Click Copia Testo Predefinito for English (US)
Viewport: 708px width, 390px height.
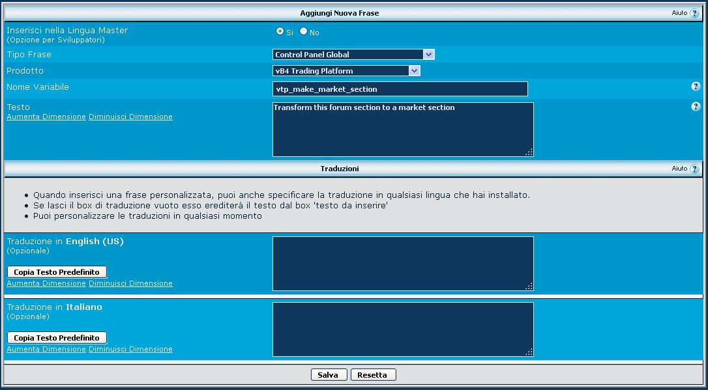pos(57,272)
